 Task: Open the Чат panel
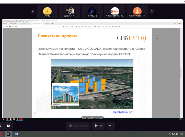point(98,126)
